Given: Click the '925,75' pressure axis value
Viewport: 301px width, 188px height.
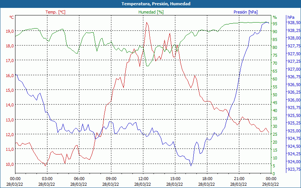Looking at the screenshot, I should click(x=294, y=108).
